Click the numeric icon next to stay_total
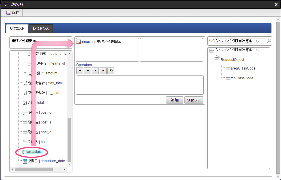 (x=25, y=83)
